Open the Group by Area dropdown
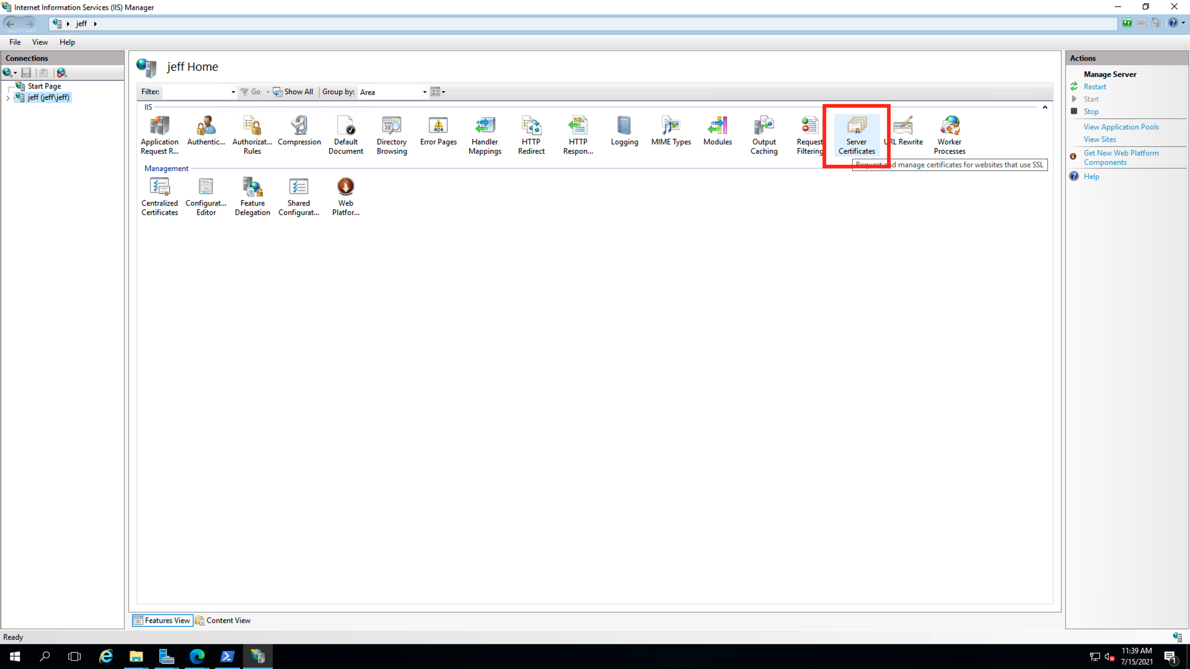This screenshot has height=669, width=1190. click(x=425, y=92)
